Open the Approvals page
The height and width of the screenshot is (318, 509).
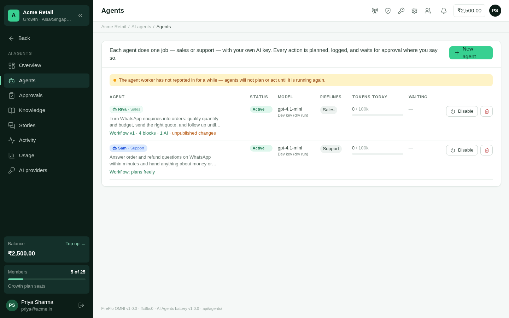[x=47, y=95]
